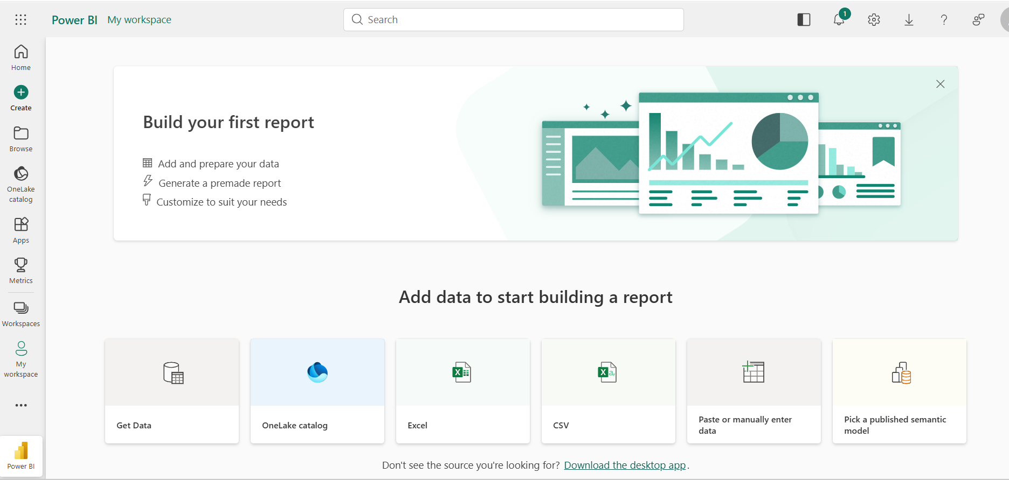This screenshot has height=480, width=1009.
Task: Select the CSV data source card
Action: coord(609,391)
